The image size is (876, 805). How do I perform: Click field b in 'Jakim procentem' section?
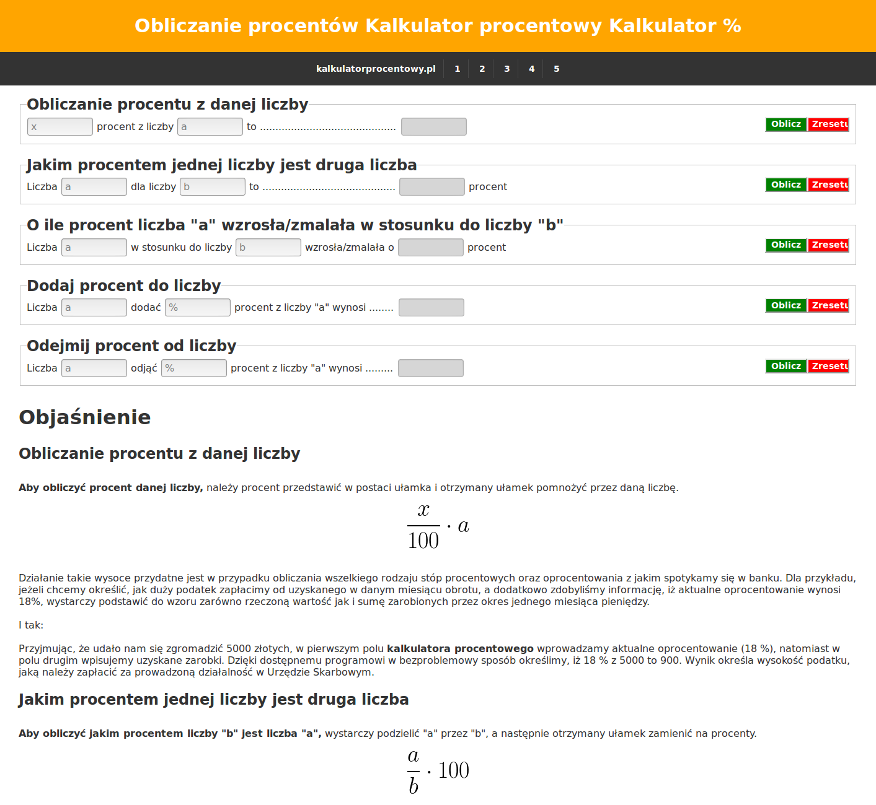[213, 187]
